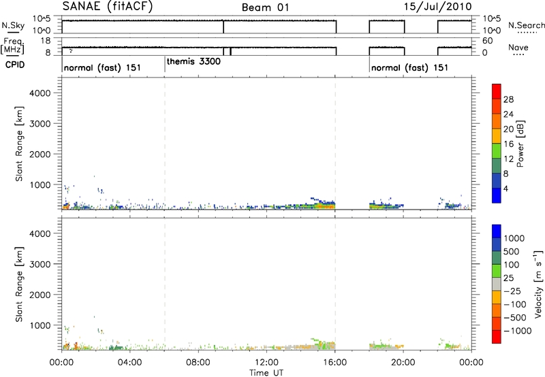Click the 'N.Sky' legend label
Viewport: 545px width, 377px height.
point(13,25)
